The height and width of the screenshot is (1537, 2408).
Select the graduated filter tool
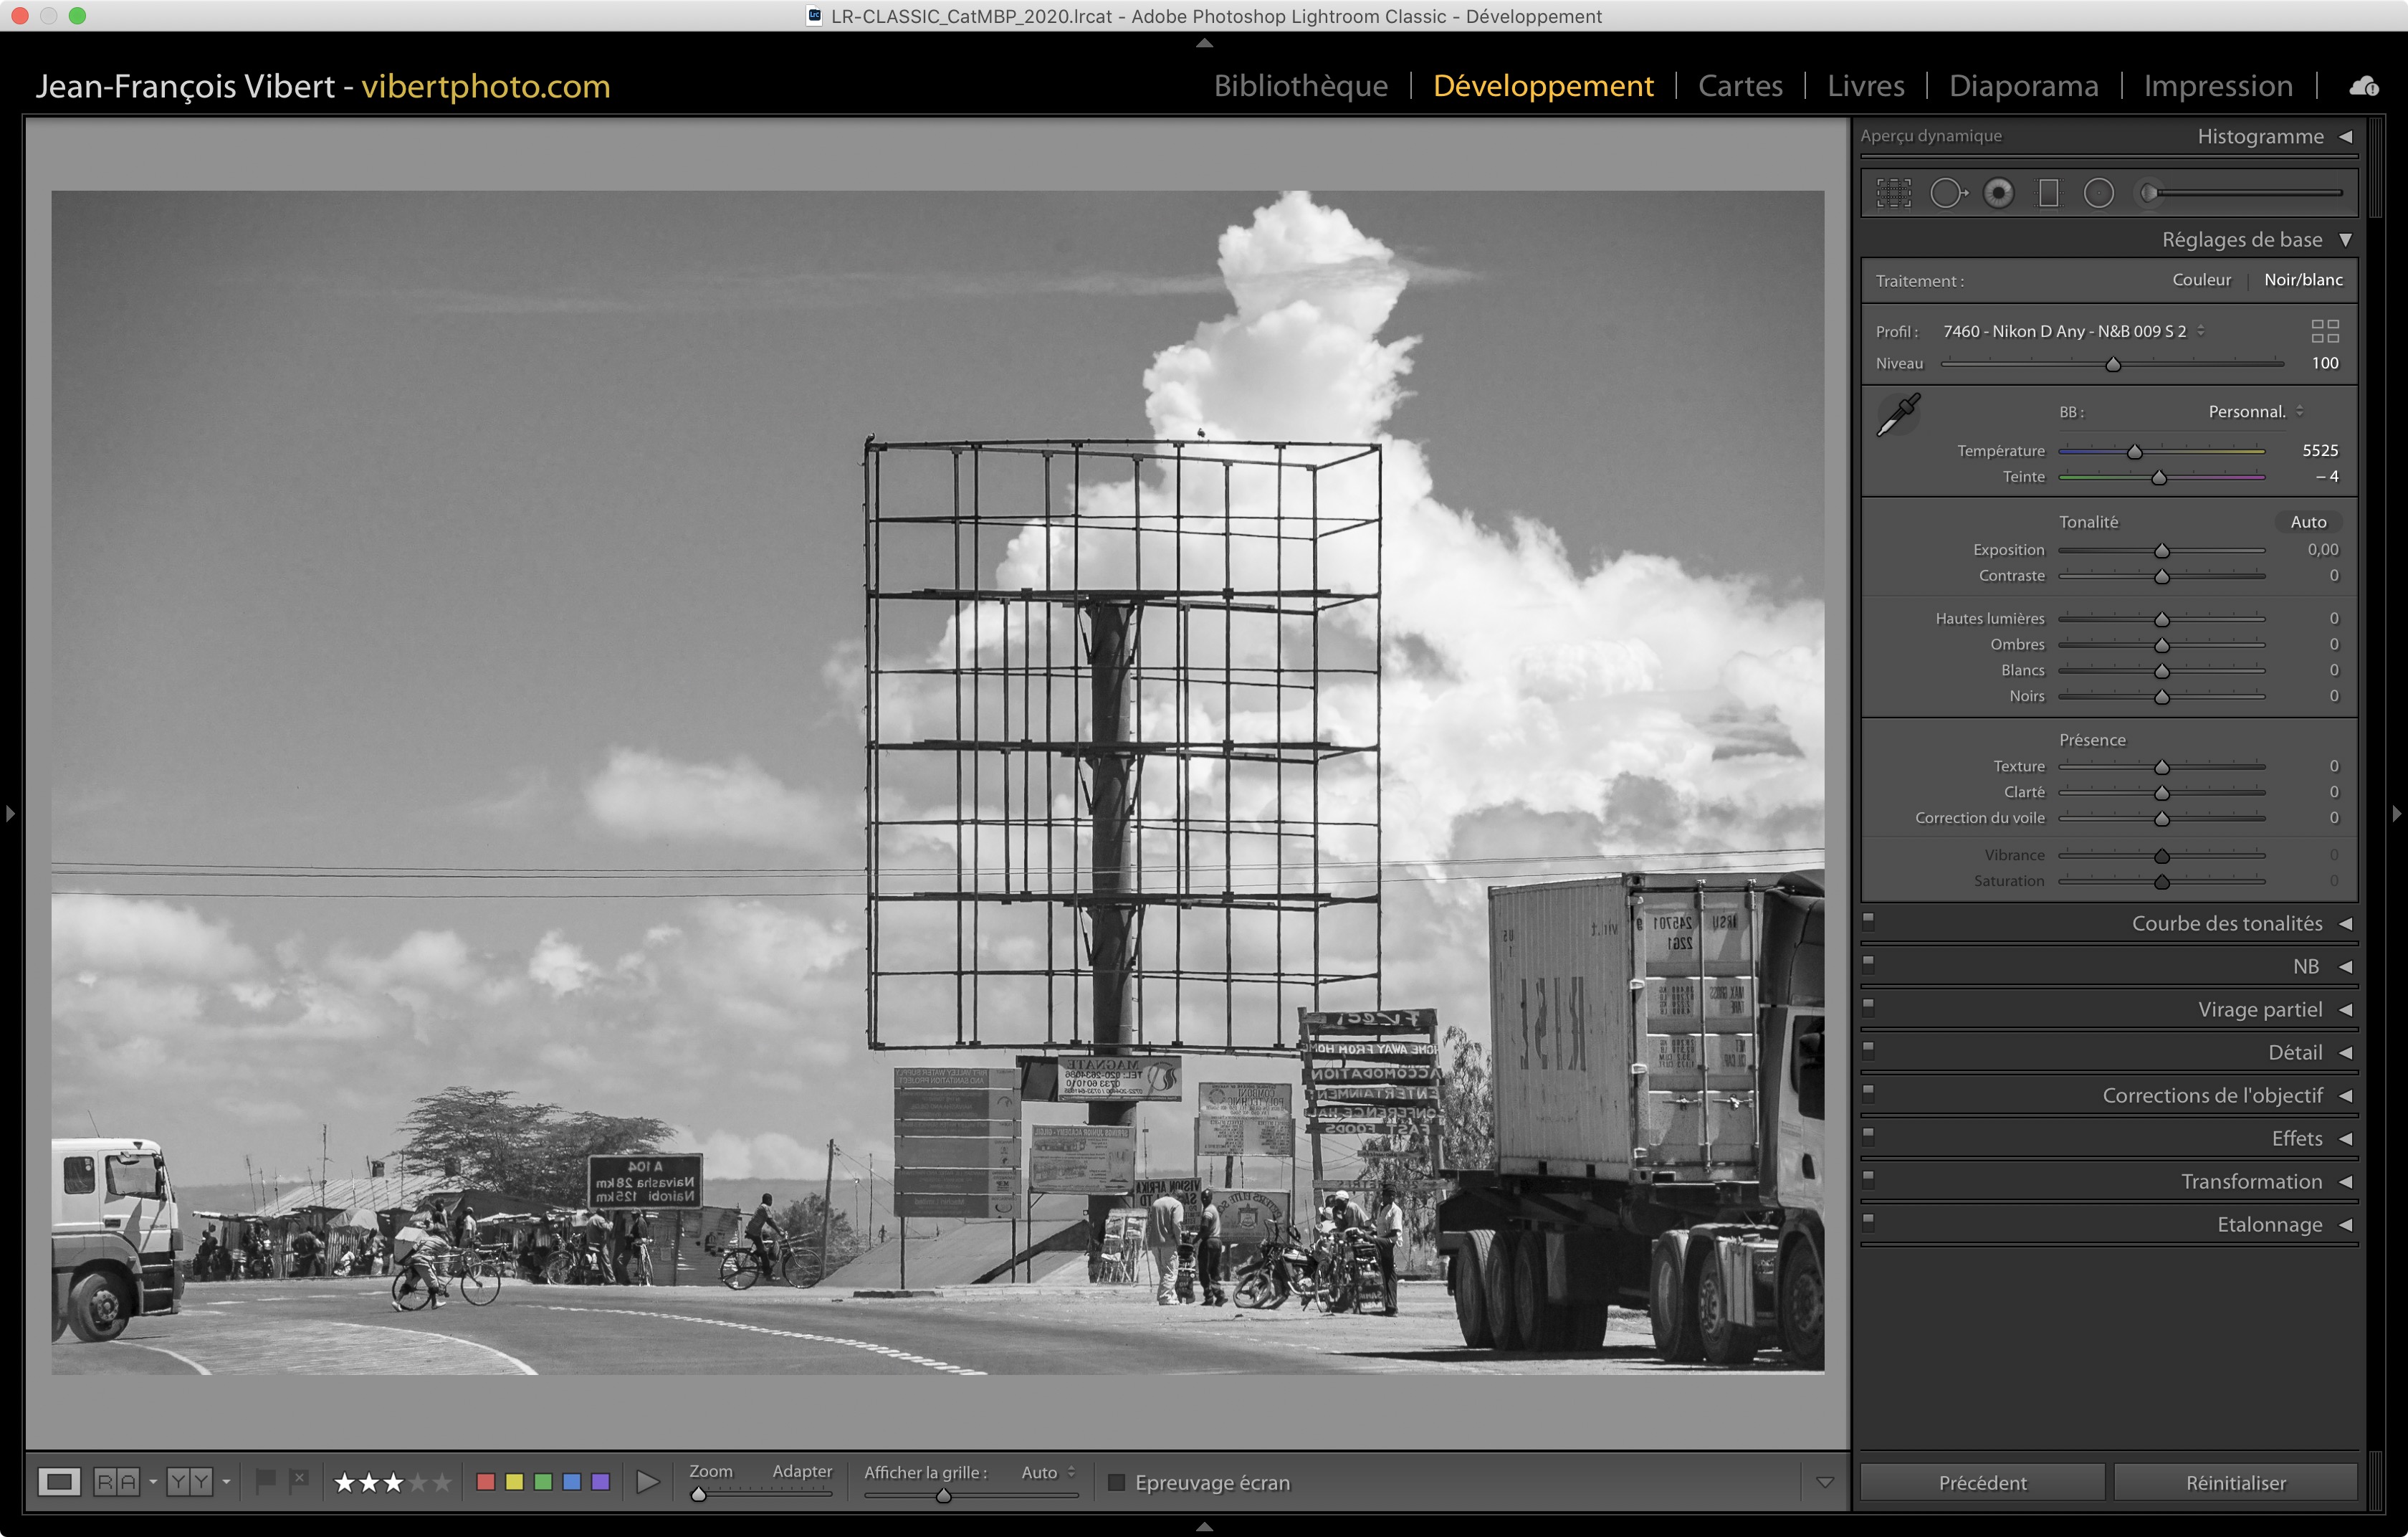click(x=2048, y=193)
